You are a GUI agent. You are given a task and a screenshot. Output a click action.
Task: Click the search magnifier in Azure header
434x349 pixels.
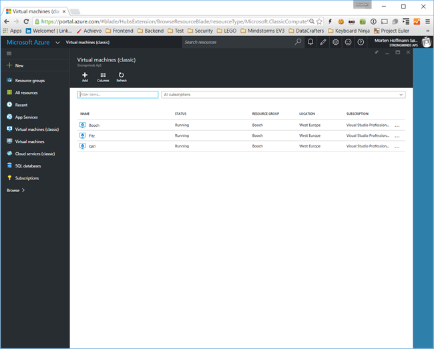point(298,42)
